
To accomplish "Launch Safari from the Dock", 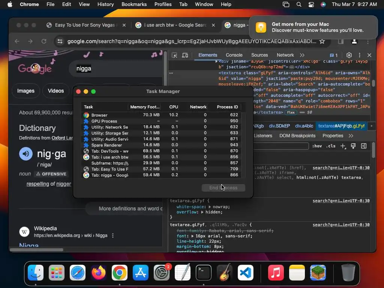I will click(x=78, y=273).
